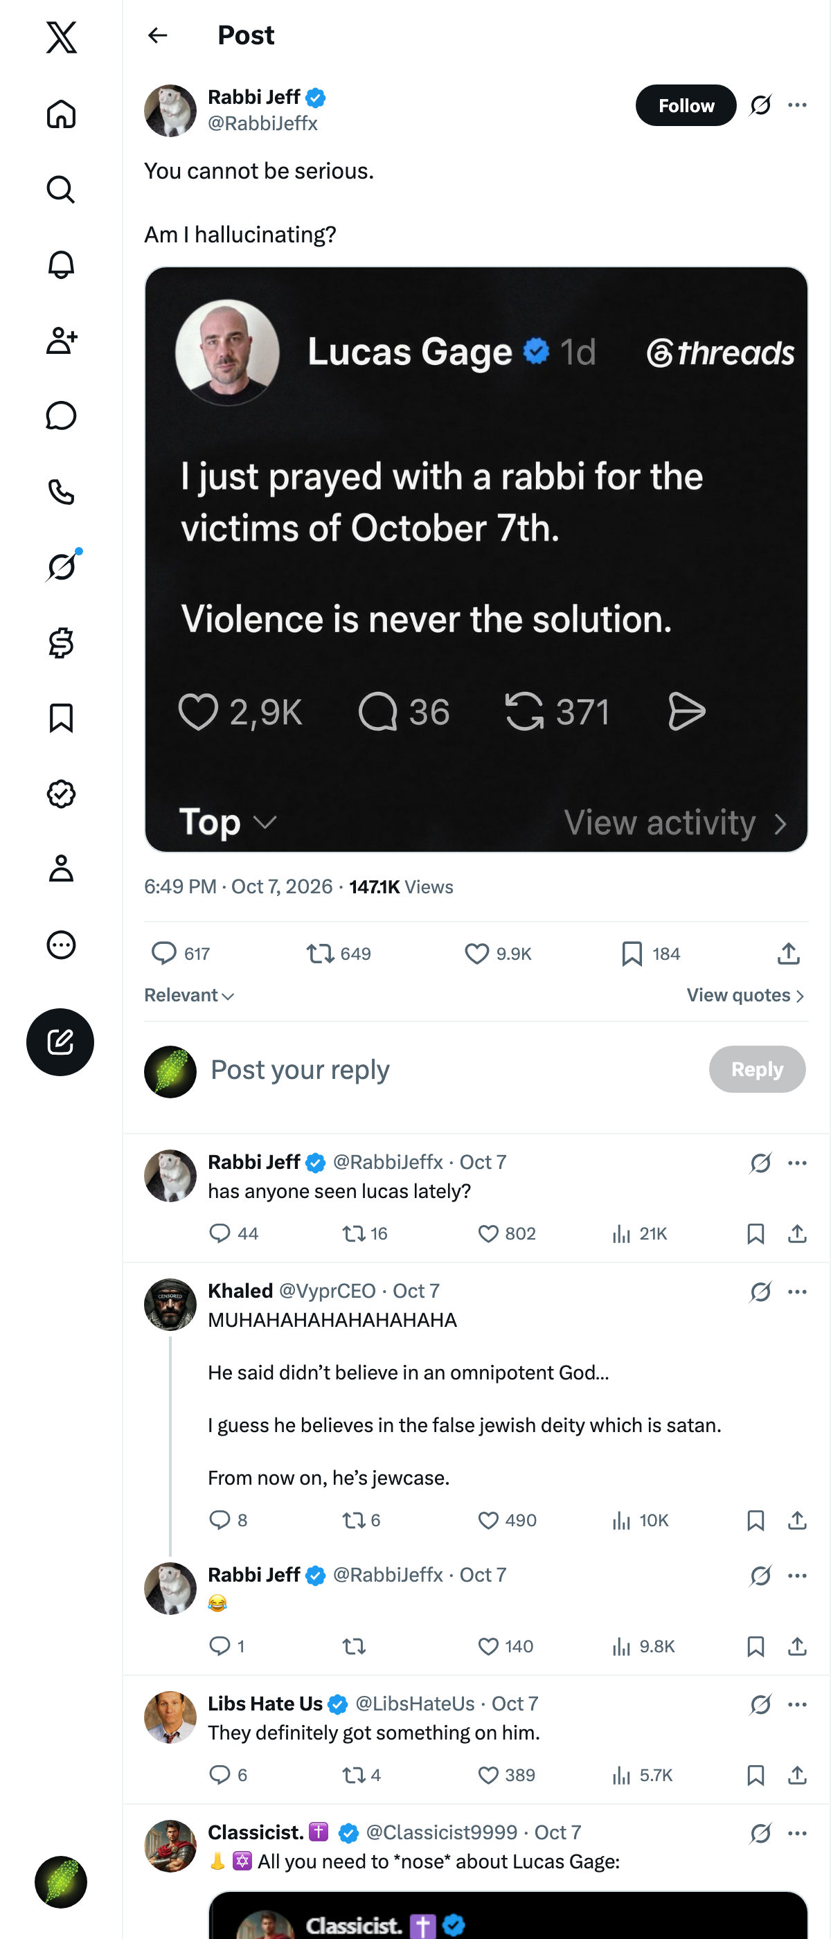Image resolution: width=831 pixels, height=1939 pixels.
Task: Open the X logo home link
Action: coord(61,37)
